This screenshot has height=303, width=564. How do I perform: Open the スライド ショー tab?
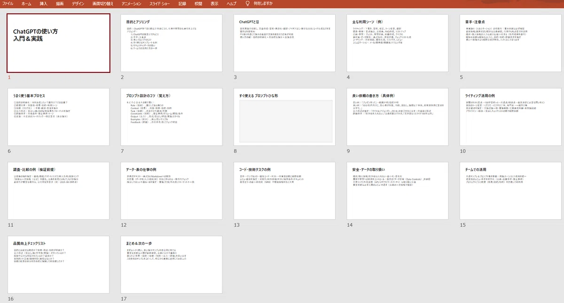coord(160,3)
